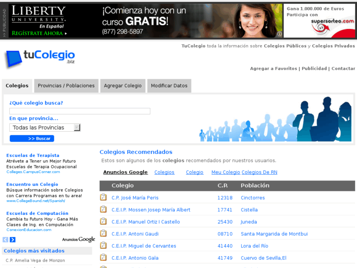This screenshot has width=357, height=268.
Task: Click the Meu Colegio ad link
Action: click(225, 172)
